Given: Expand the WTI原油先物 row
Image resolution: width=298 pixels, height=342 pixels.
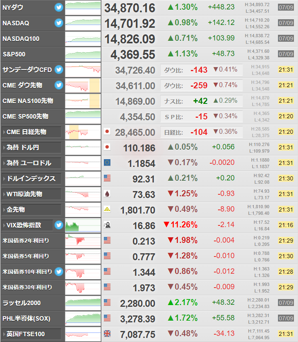Looking at the screenshot, I should point(31,194).
